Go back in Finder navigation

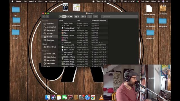point(44,17)
